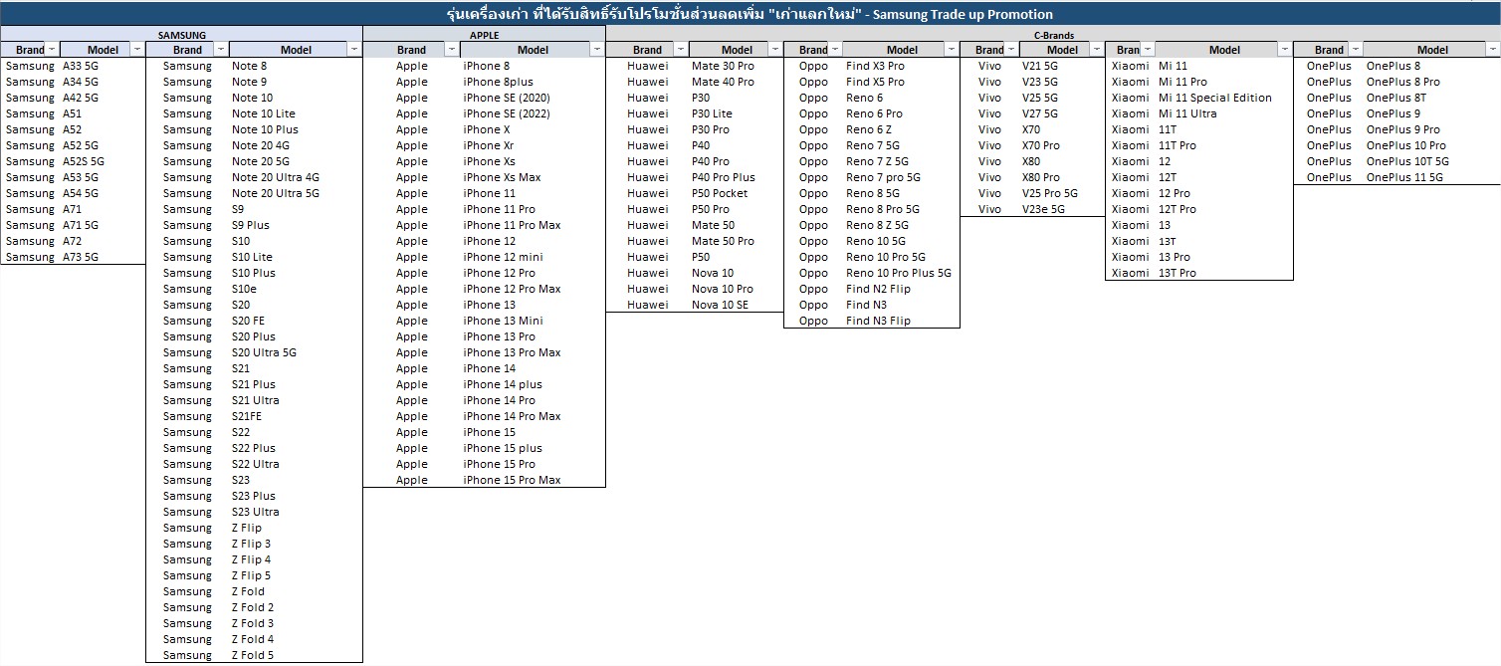Click the OnePlus 11 5G cell
Image resolution: width=1501 pixels, height=666 pixels.
(x=1432, y=177)
